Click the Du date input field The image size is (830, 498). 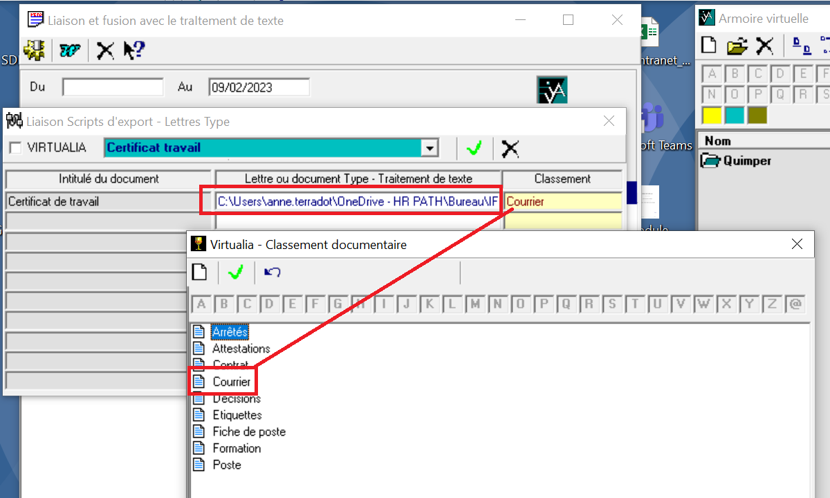pyautogui.click(x=113, y=87)
